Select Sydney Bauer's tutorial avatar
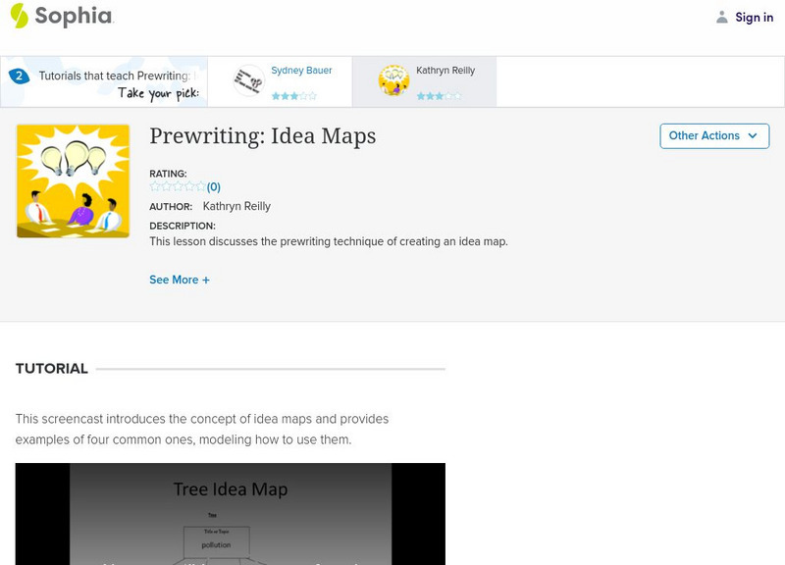This screenshot has width=785, height=565. click(x=249, y=80)
